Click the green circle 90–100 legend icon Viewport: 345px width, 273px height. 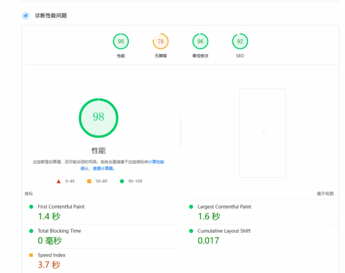pyautogui.click(x=122, y=181)
